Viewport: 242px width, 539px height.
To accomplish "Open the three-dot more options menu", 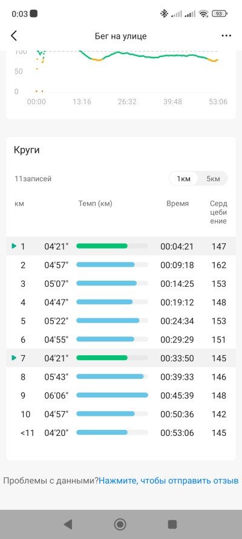I will coord(226,36).
